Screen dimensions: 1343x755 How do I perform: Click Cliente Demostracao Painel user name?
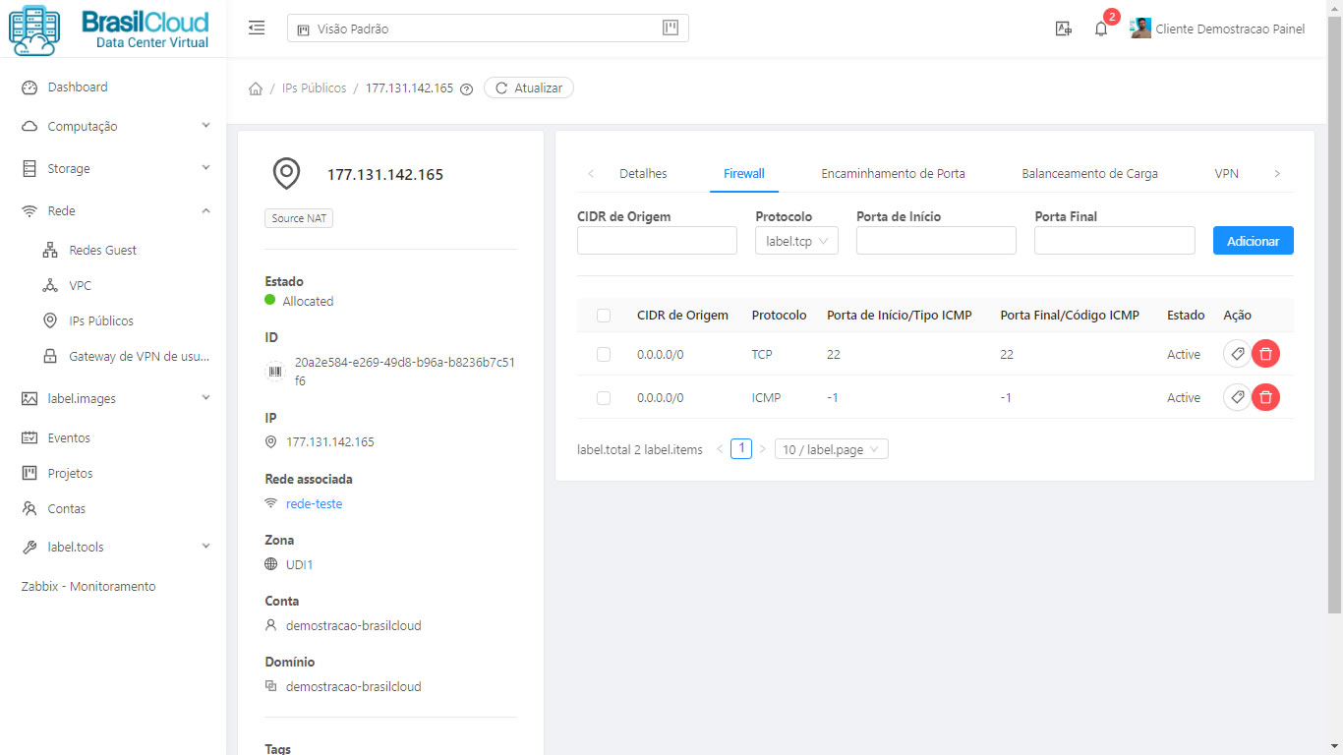click(1230, 29)
